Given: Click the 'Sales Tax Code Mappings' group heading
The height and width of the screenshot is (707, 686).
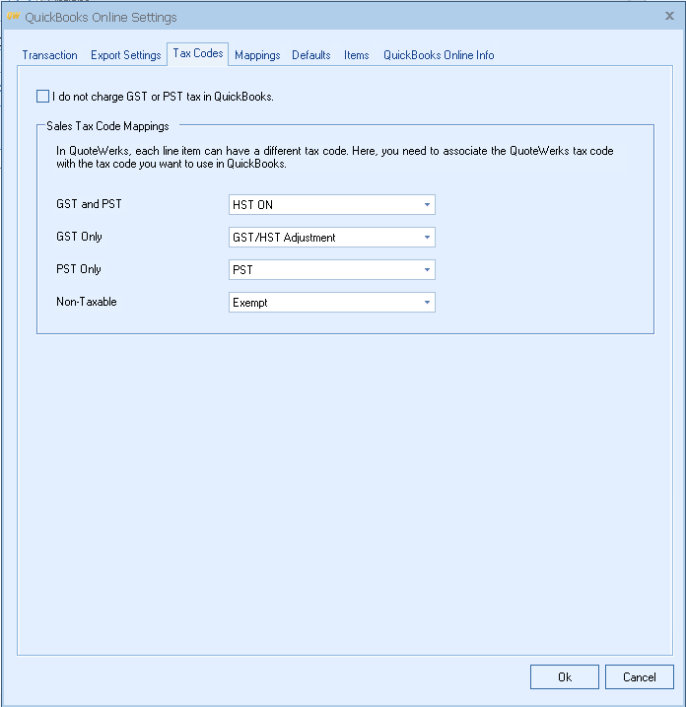Looking at the screenshot, I should pos(107,126).
